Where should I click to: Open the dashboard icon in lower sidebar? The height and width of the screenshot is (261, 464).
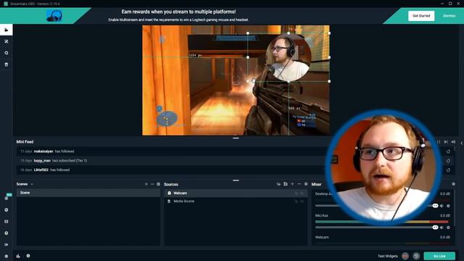point(7,210)
